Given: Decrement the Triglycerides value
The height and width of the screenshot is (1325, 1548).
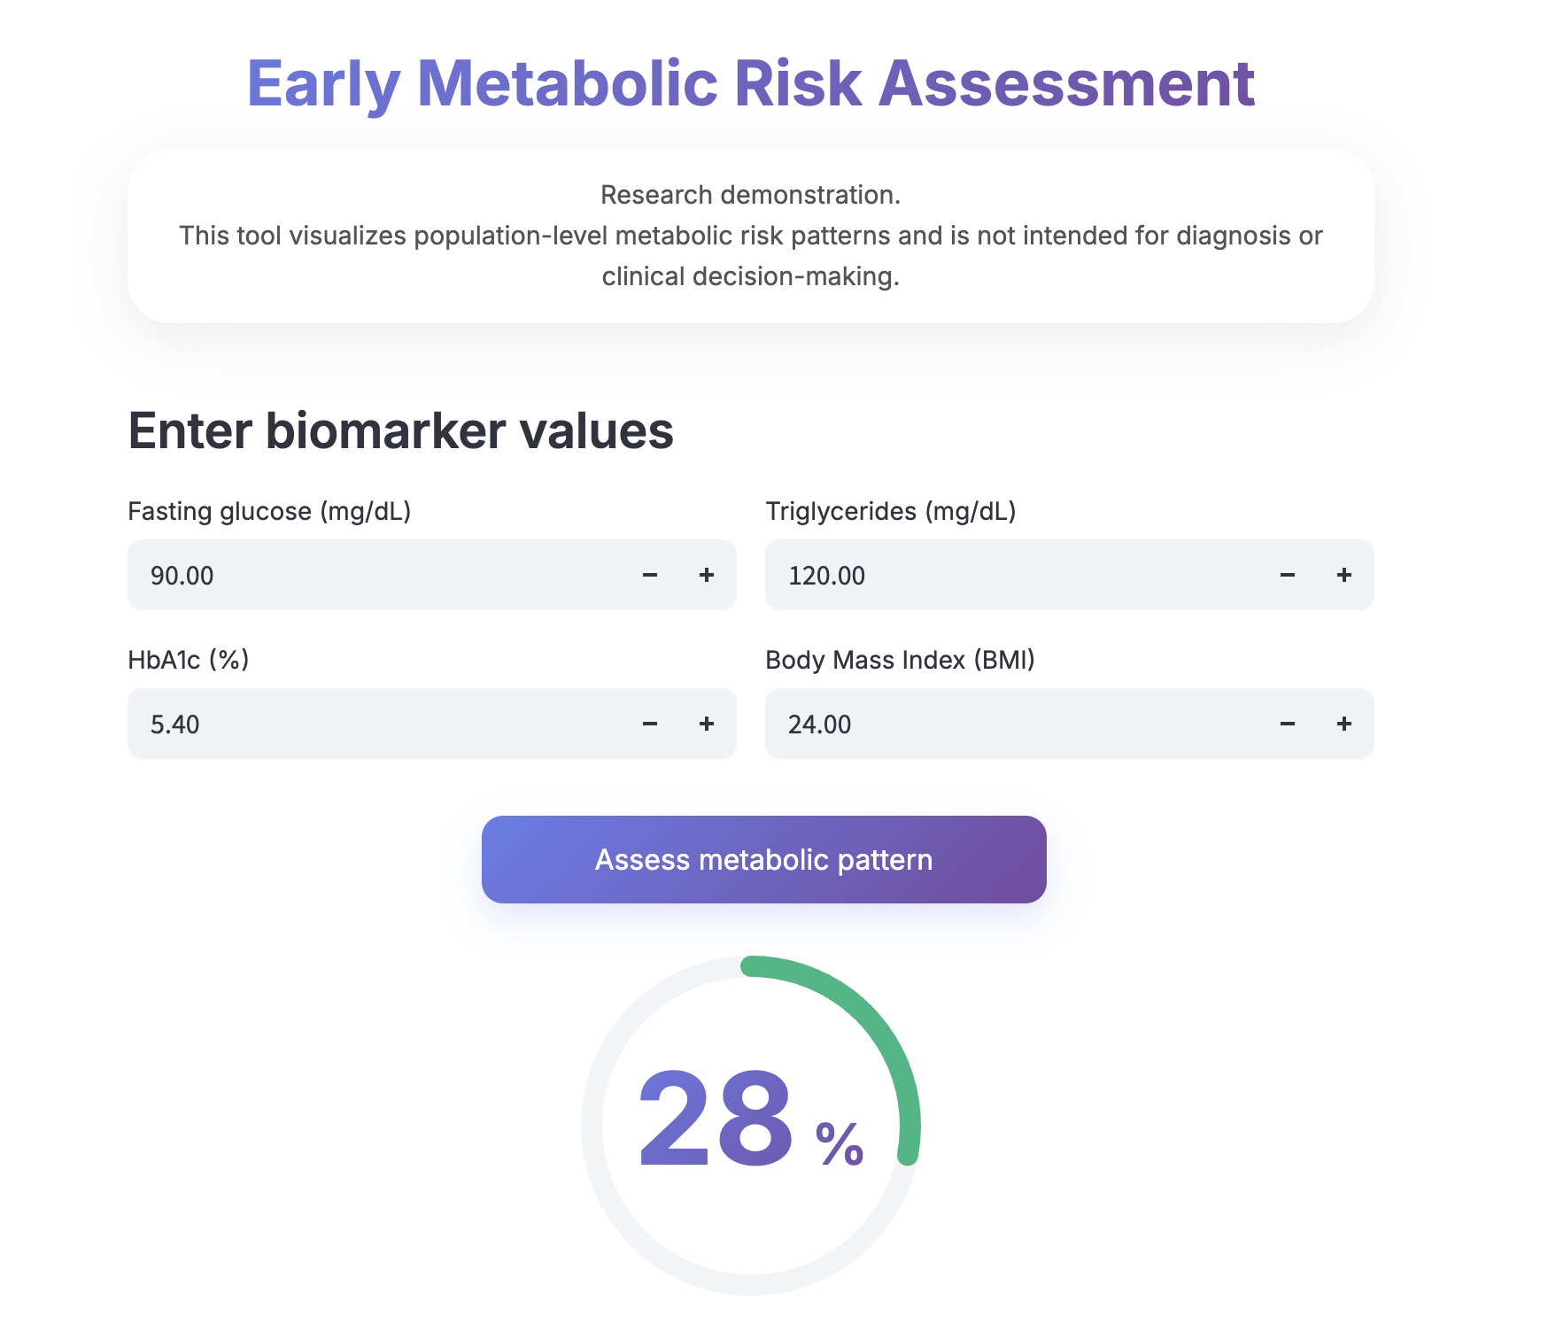Looking at the screenshot, I should pyautogui.click(x=1287, y=576).
